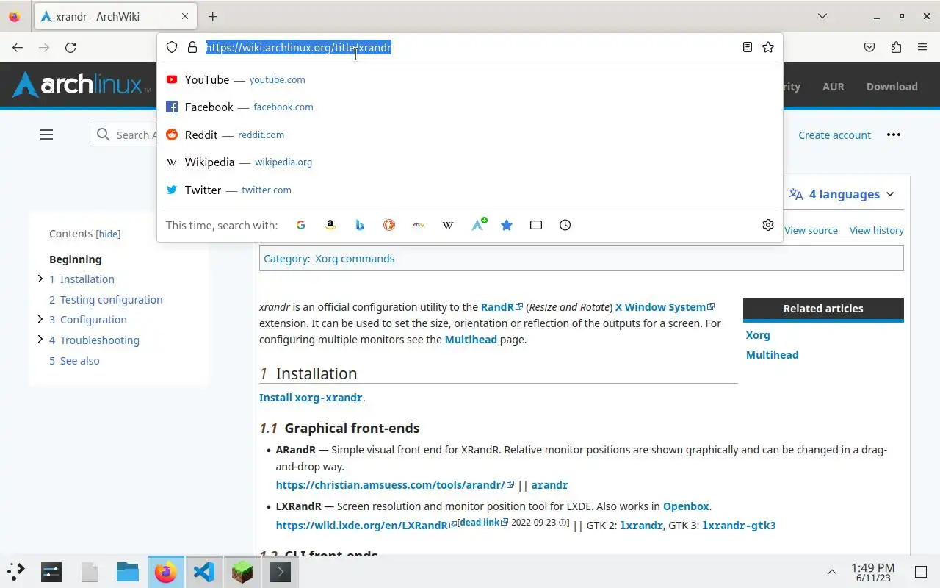Open the KDE application launcher
940x588 pixels.
click(x=16, y=571)
